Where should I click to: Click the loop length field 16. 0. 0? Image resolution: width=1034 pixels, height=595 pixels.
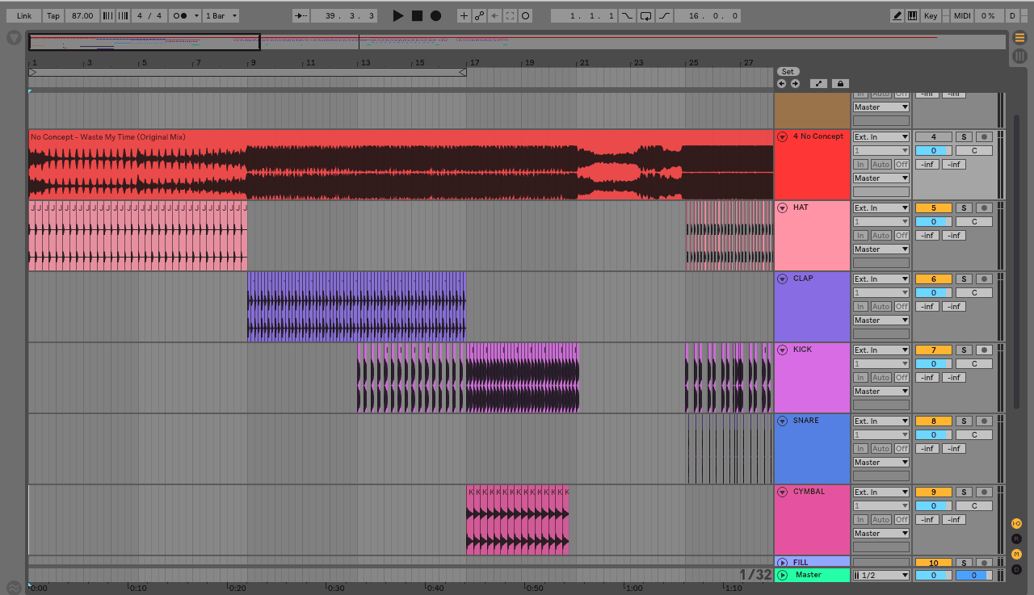coord(708,15)
